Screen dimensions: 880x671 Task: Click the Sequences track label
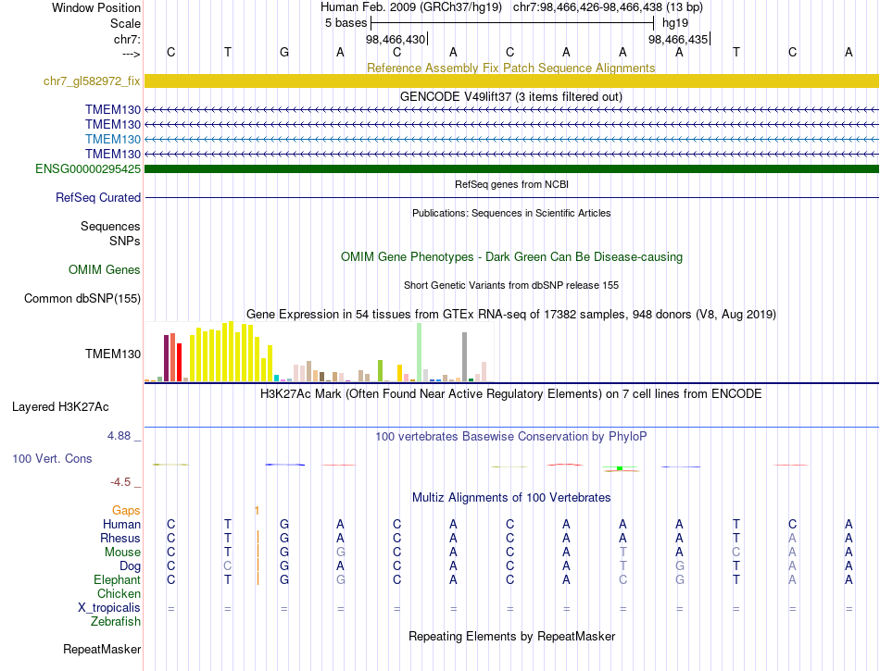(x=110, y=226)
